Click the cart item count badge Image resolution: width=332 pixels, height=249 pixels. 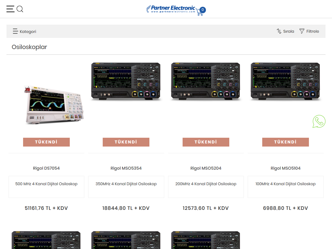click(203, 10)
